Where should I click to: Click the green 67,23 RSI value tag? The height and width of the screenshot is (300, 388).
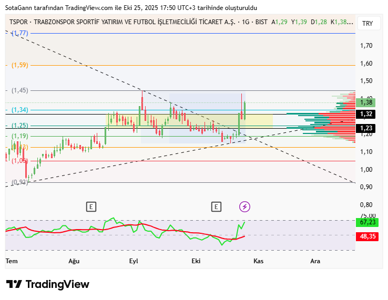(x=367, y=222)
